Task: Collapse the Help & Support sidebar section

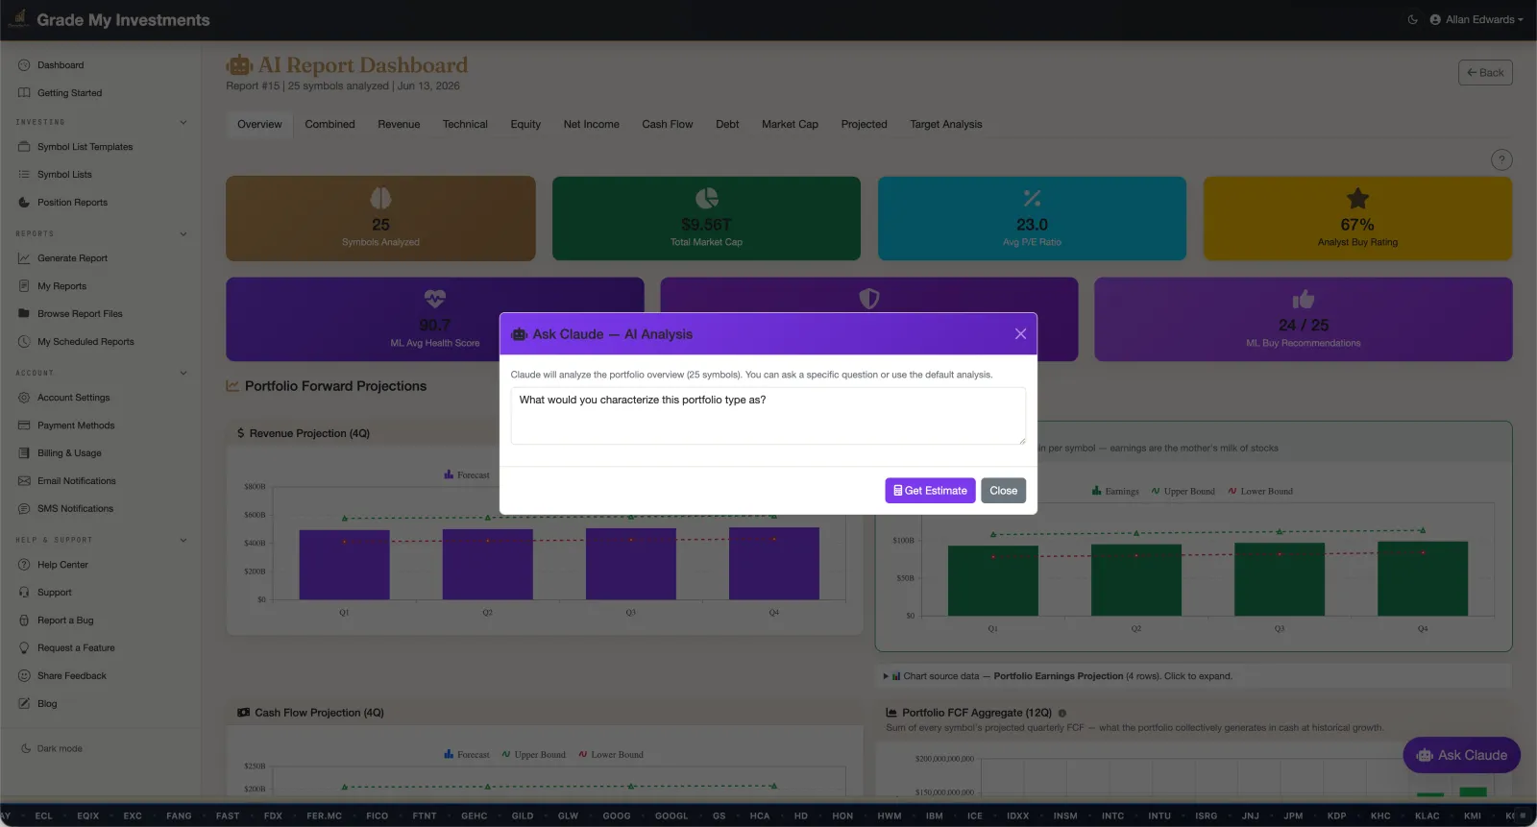Action: [183, 540]
